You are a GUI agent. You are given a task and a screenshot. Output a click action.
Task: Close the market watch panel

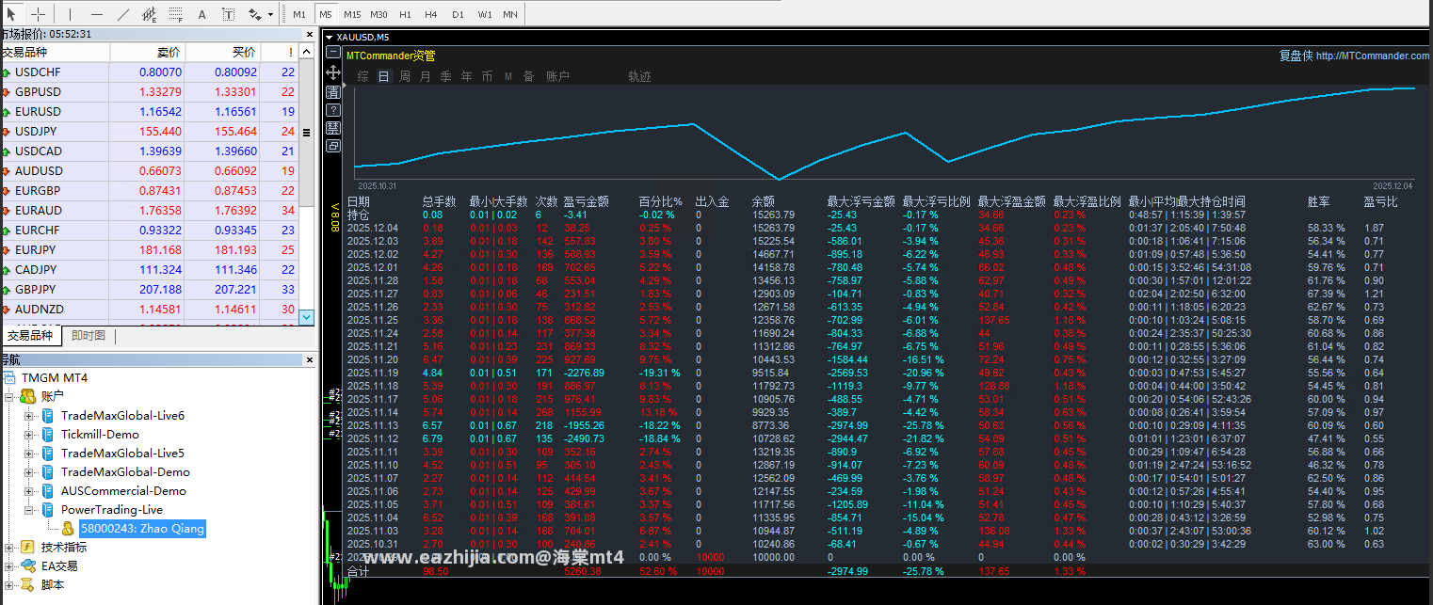pyautogui.click(x=311, y=34)
